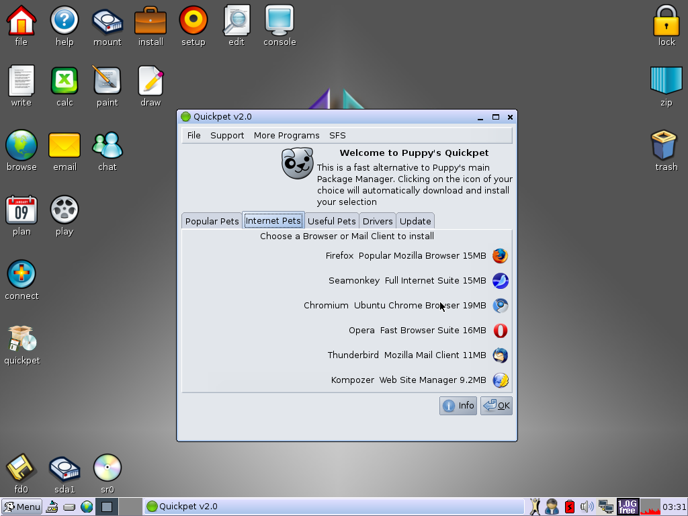This screenshot has height=516, width=688.
Task: Click the 'Kompozer Web Site Manager 9.2MB' text
Action: click(408, 380)
